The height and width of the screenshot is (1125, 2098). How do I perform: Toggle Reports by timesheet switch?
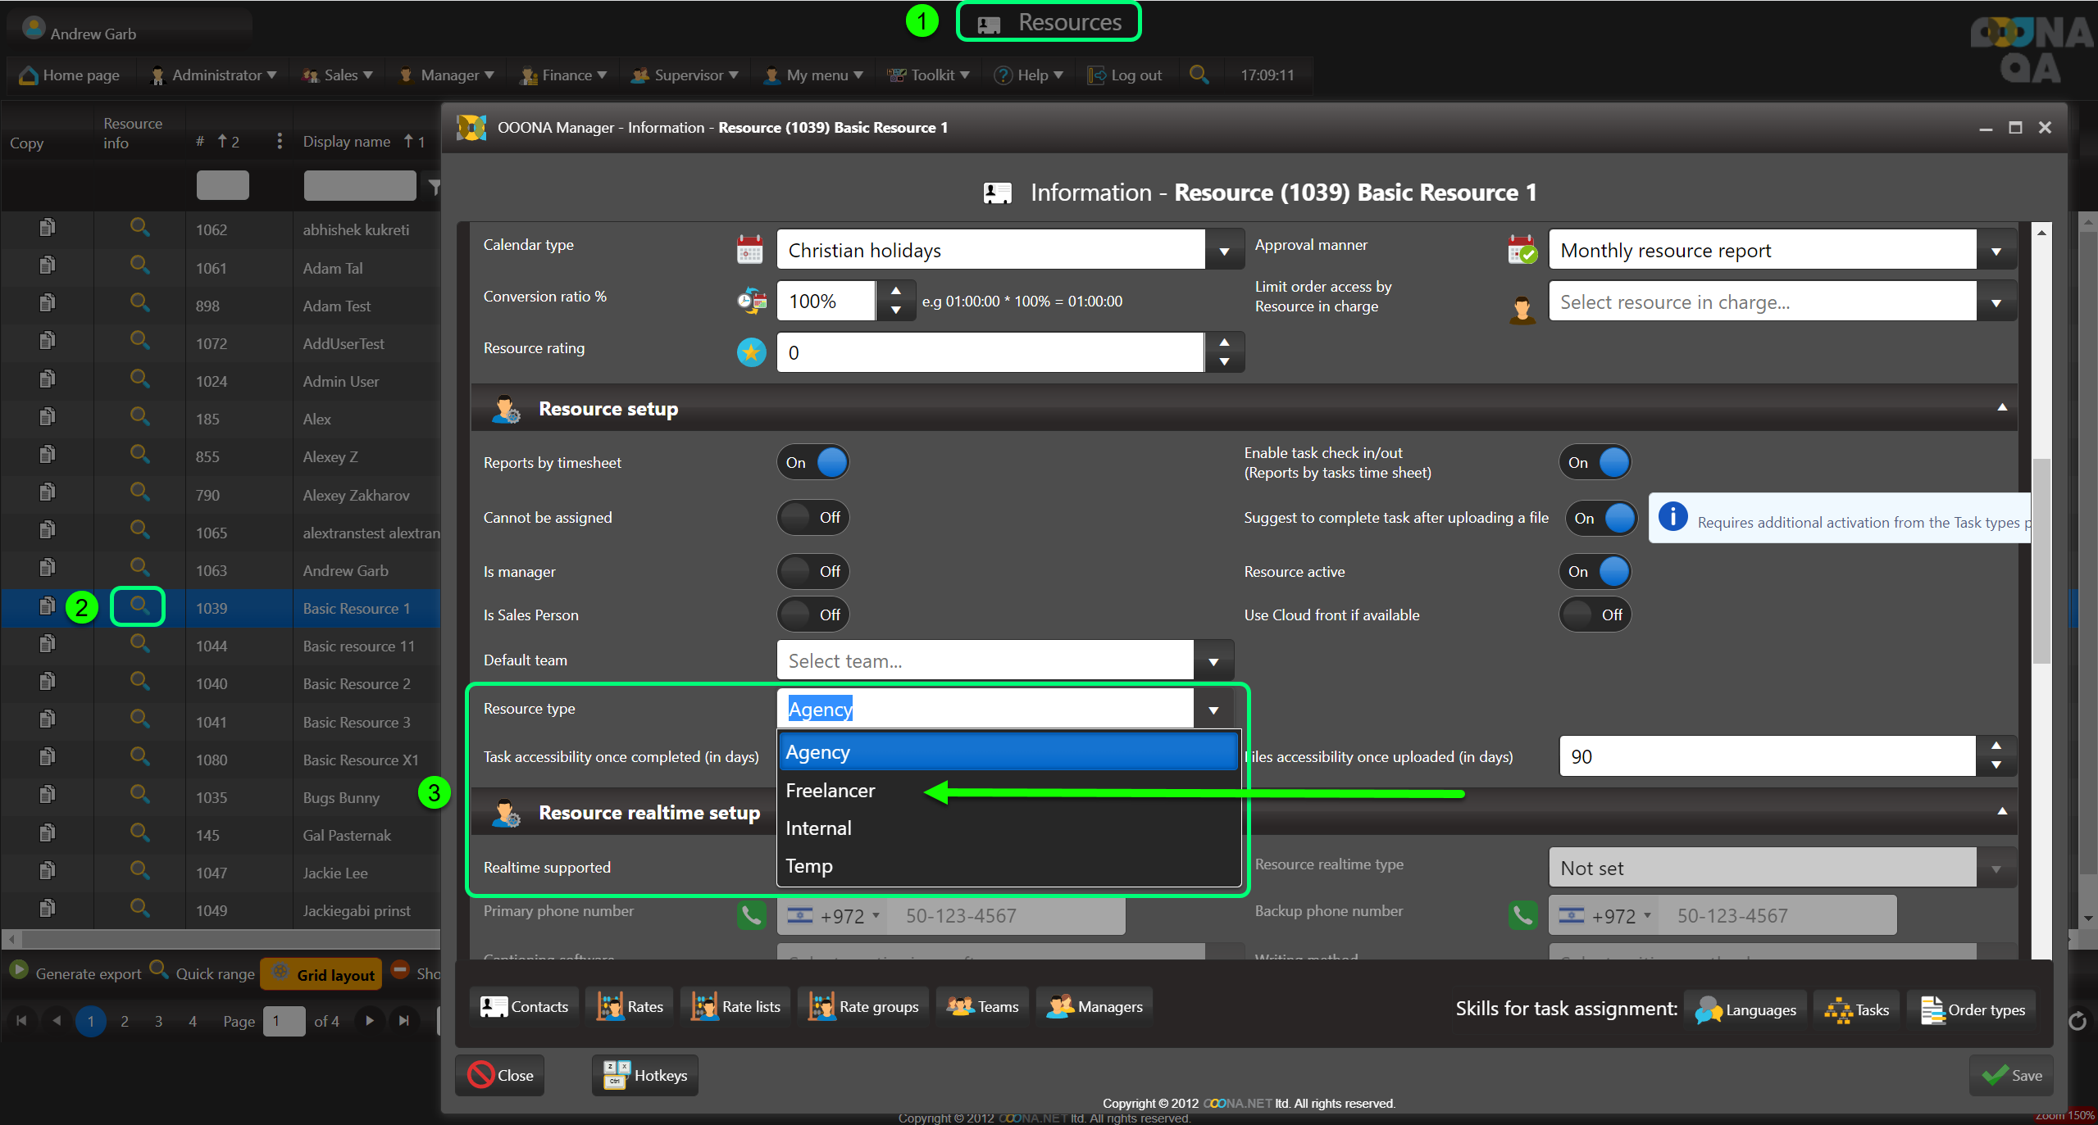tap(812, 462)
